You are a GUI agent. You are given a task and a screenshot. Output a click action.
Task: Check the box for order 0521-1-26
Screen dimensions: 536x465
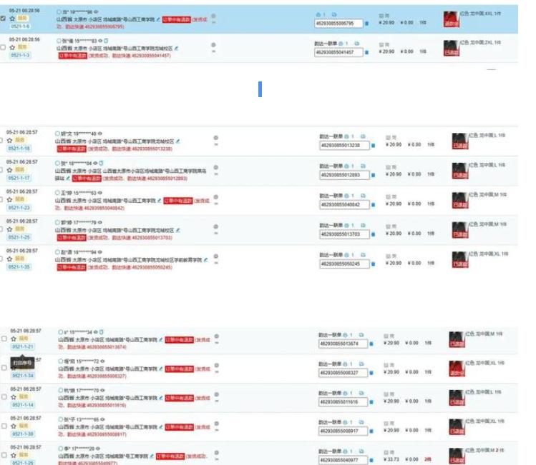click(4, 455)
